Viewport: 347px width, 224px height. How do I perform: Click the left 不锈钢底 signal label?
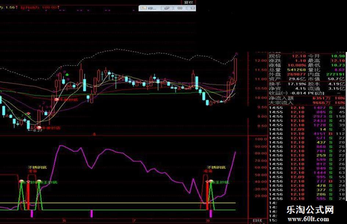pyautogui.click(x=37, y=167)
